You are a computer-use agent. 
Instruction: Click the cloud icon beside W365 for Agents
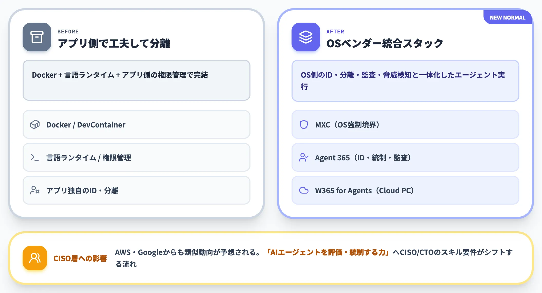click(x=304, y=190)
